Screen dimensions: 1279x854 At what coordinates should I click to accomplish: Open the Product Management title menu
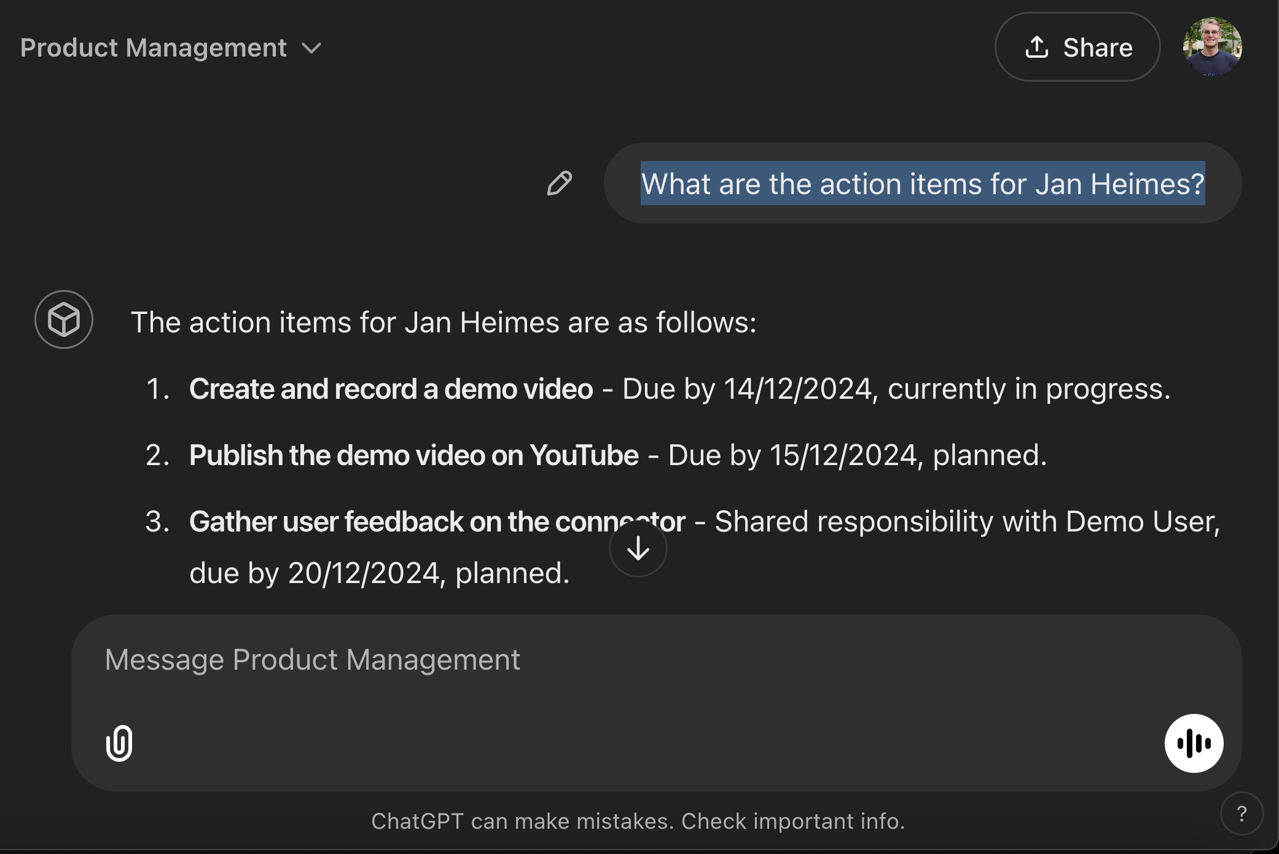pyautogui.click(x=154, y=48)
